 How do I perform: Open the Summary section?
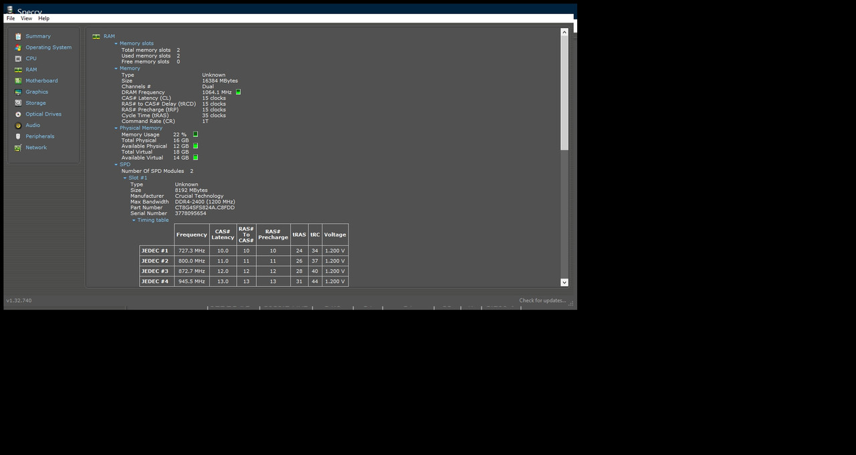[x=38, y=36]
